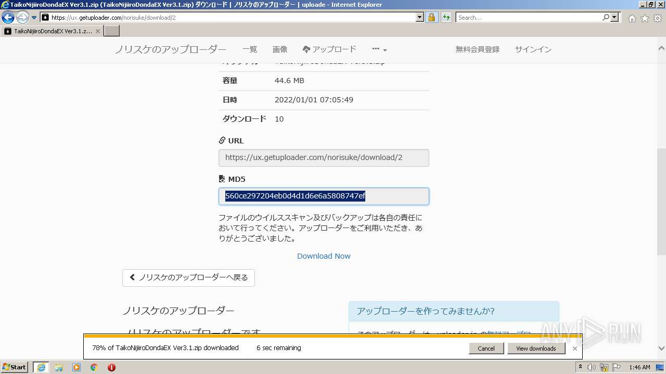666x374 pixels.
Task: Click the 2022/01/01 07:05:49 date value
Action: 314,100
